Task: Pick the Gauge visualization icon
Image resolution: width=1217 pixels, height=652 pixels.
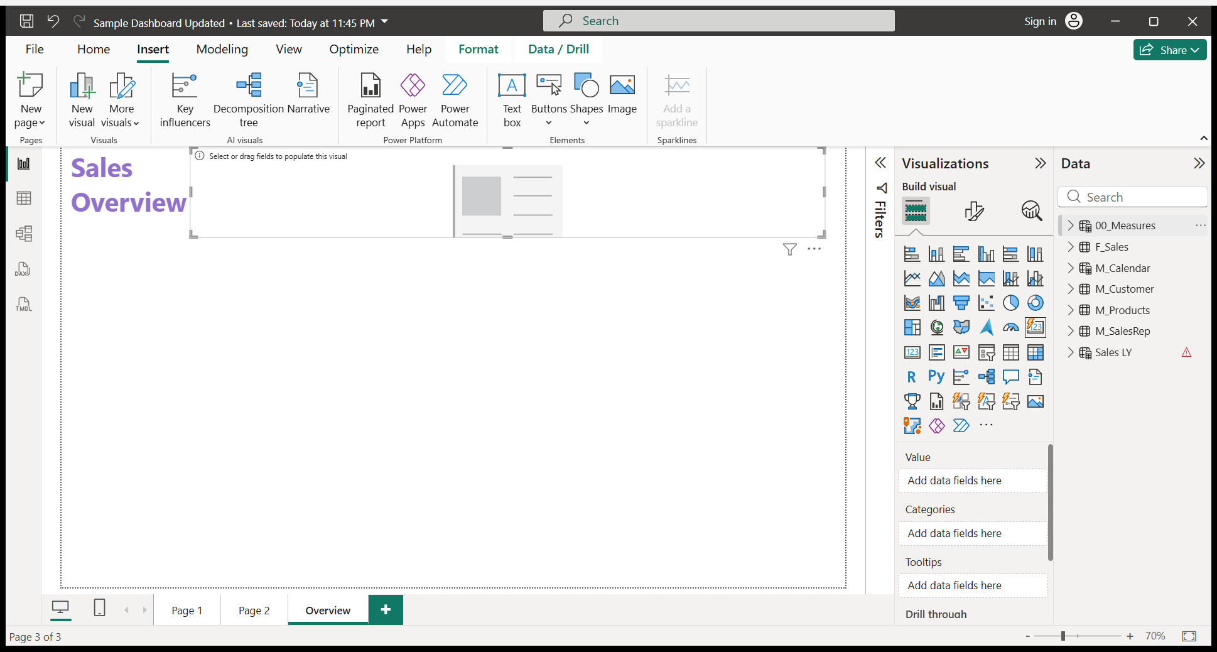Action: click(x=1010, y=327)
